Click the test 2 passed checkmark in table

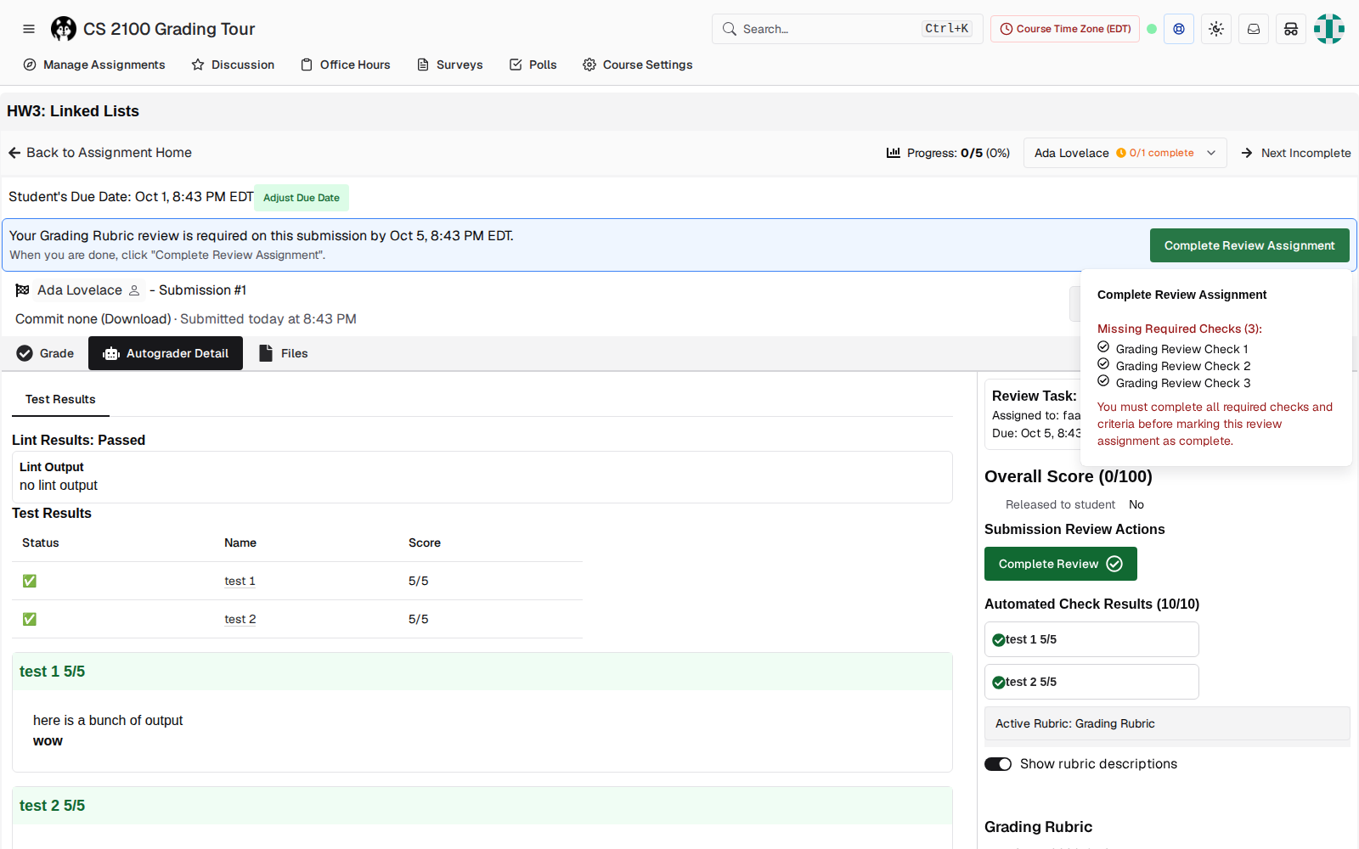pyautogui.click(x=30, y=619)
